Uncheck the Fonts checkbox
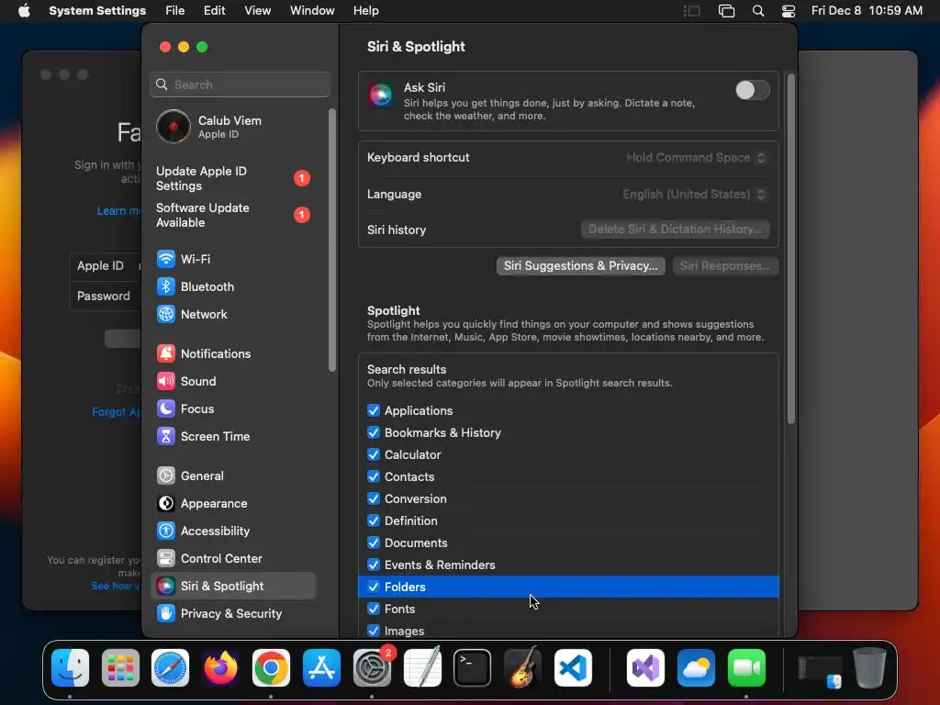 [x=374, y=610]
